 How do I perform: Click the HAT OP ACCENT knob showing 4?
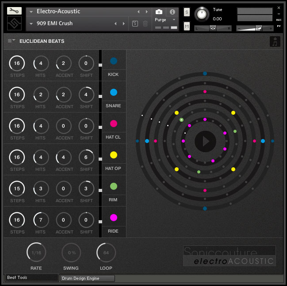(x=63, y=157)
